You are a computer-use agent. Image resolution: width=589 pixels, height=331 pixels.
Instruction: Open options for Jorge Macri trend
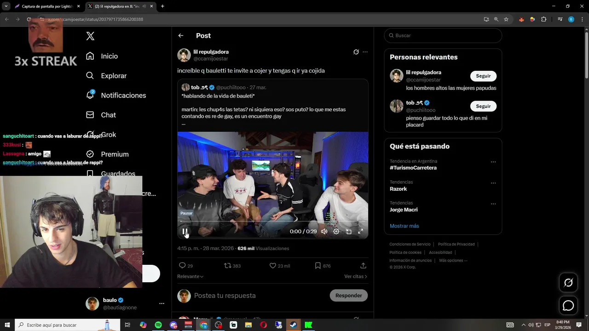(x=493, y=204)
